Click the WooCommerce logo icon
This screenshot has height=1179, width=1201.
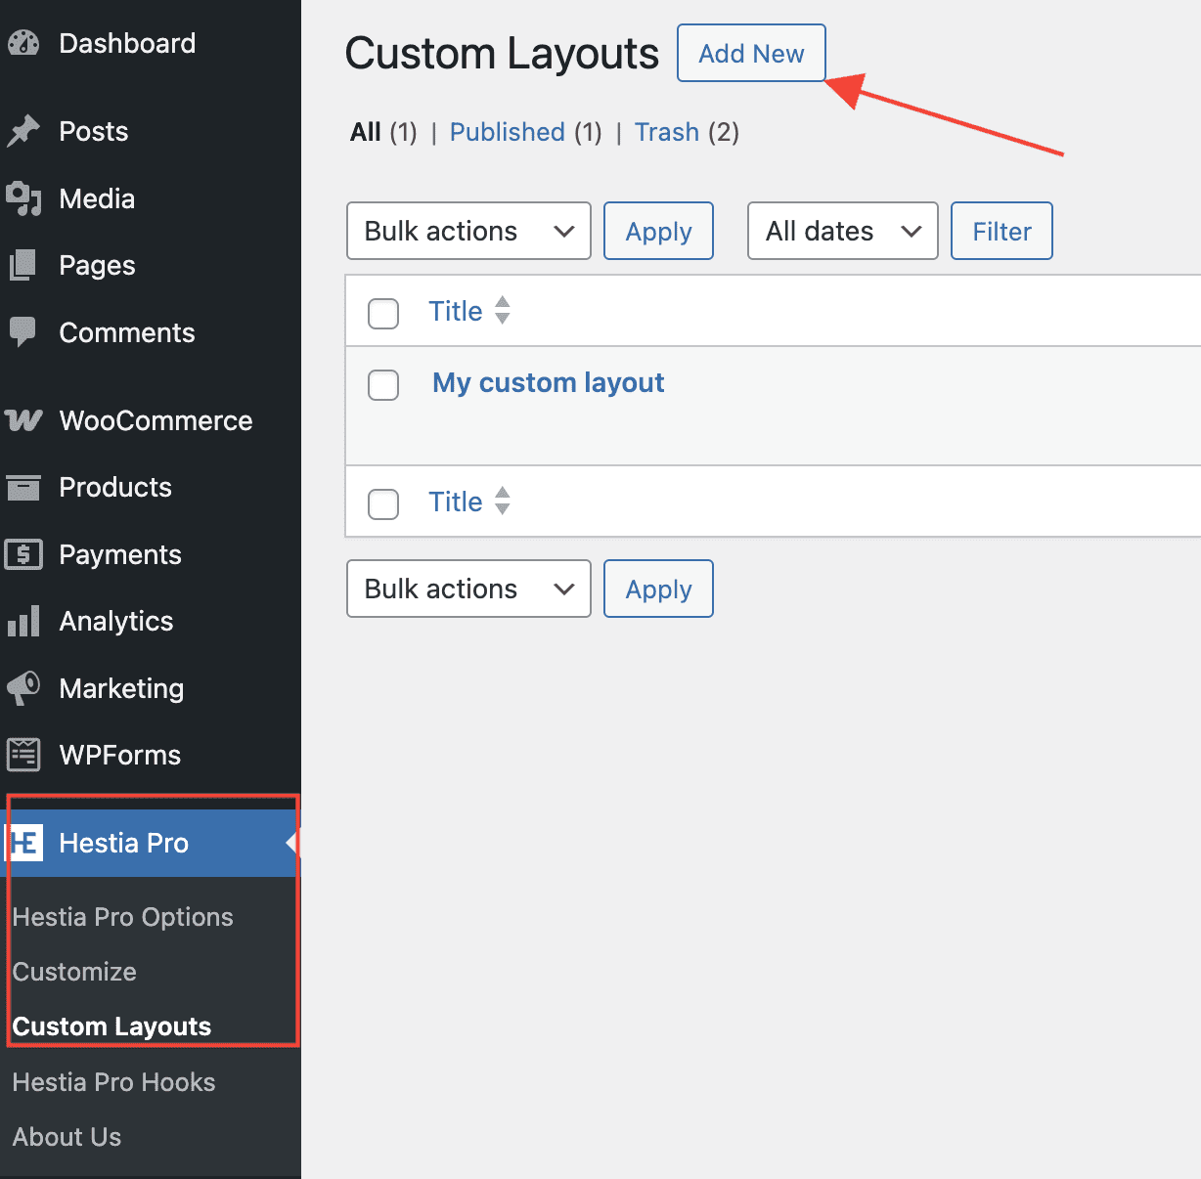[x=23, y=420]
